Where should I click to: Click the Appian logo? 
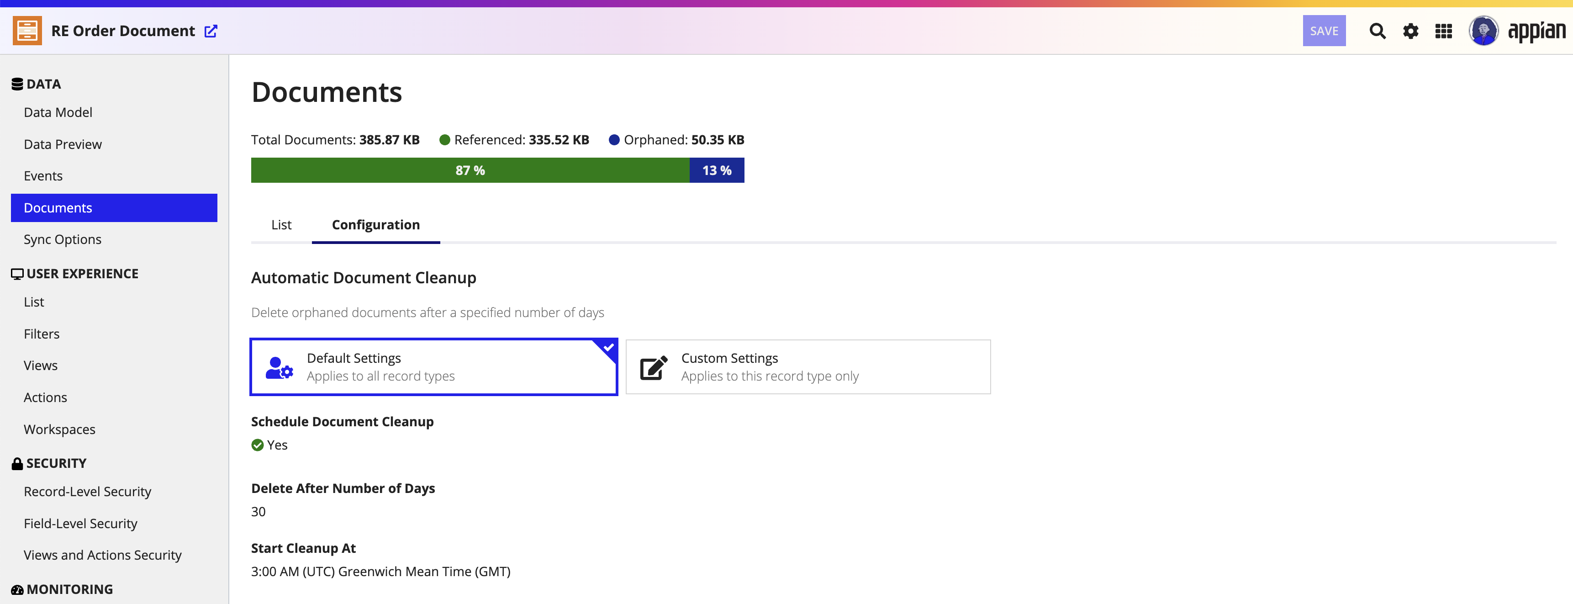click(1536, 31)
